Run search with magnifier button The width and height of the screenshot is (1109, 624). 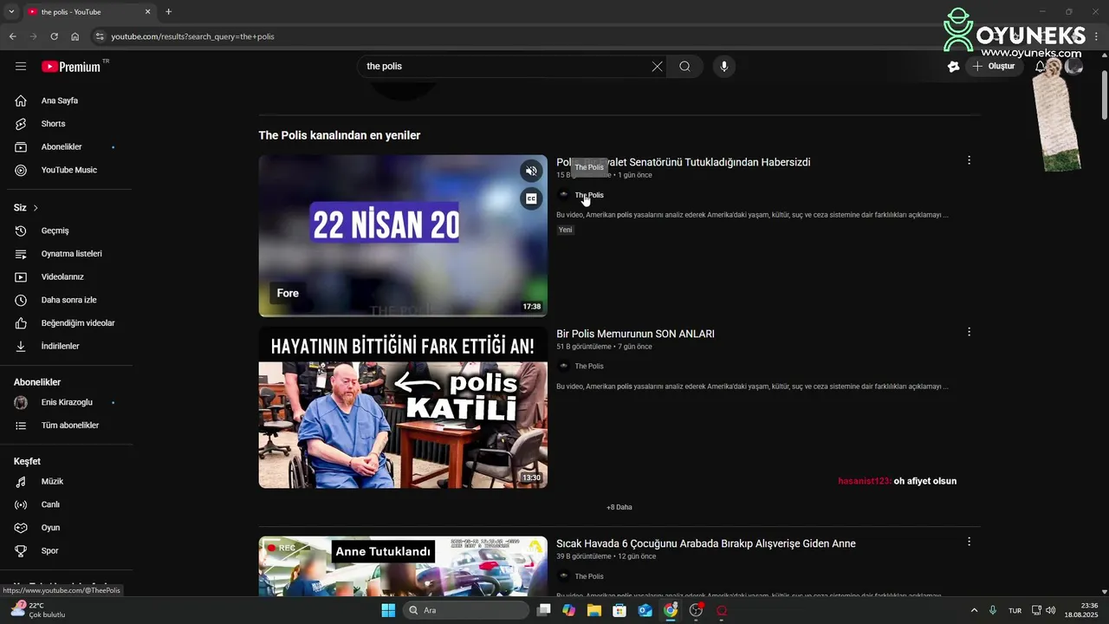684,66
